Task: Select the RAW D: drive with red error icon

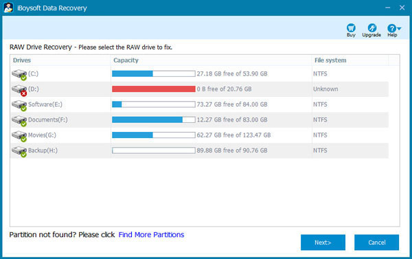Action: coord(19,90)
